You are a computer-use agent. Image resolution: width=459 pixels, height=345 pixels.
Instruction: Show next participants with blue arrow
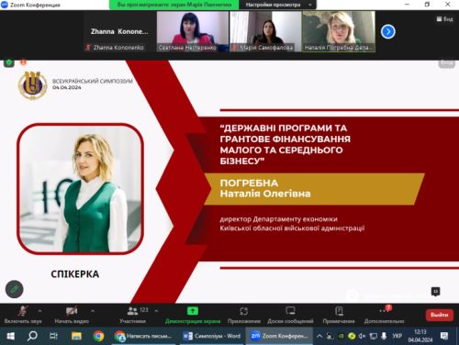tap(388, 31)
